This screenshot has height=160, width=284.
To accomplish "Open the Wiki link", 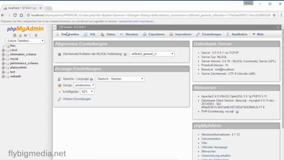I will tap(204, 143).
